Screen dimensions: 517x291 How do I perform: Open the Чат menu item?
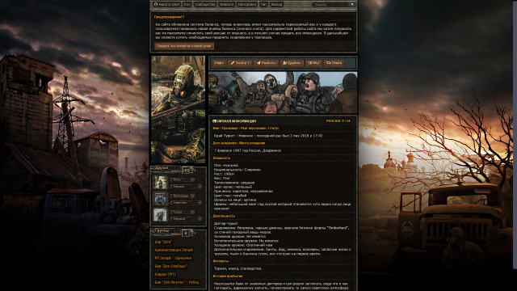tap(263, 5)
